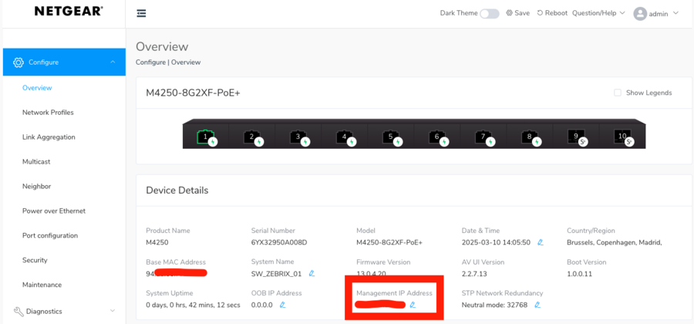Click serial number 6YX32950A008D
694x324 pixels.
tap(279, 242)
